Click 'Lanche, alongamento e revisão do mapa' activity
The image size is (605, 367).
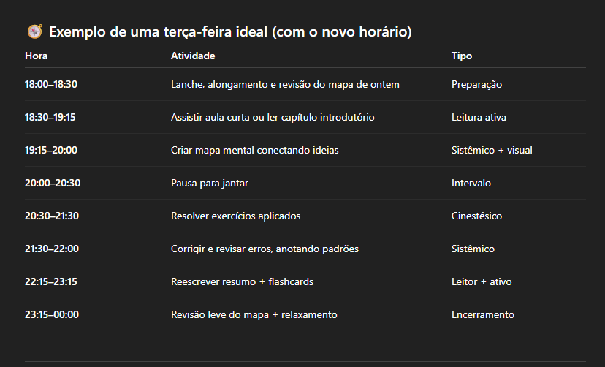(285, 85)
